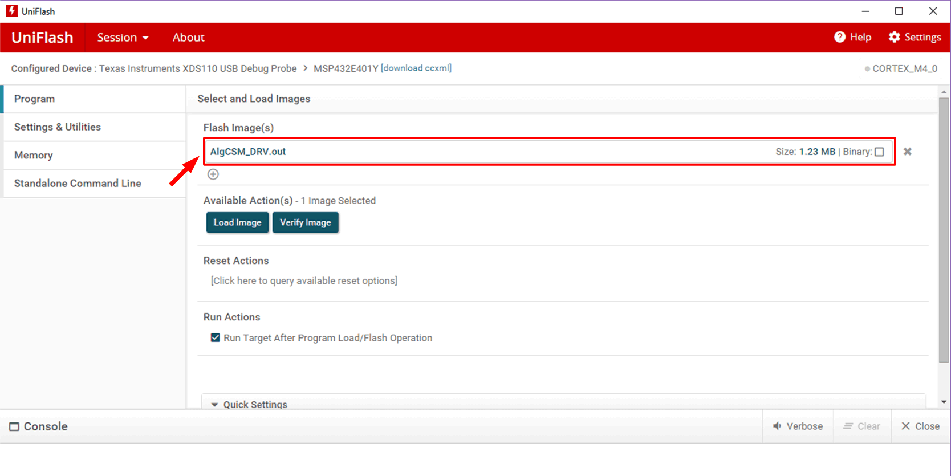Click the Console window icon
951x476 pixels.
click(x=14, y=427)
